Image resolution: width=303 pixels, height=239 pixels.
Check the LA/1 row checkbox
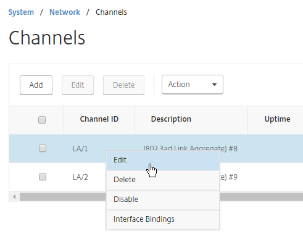pos(43,148)
